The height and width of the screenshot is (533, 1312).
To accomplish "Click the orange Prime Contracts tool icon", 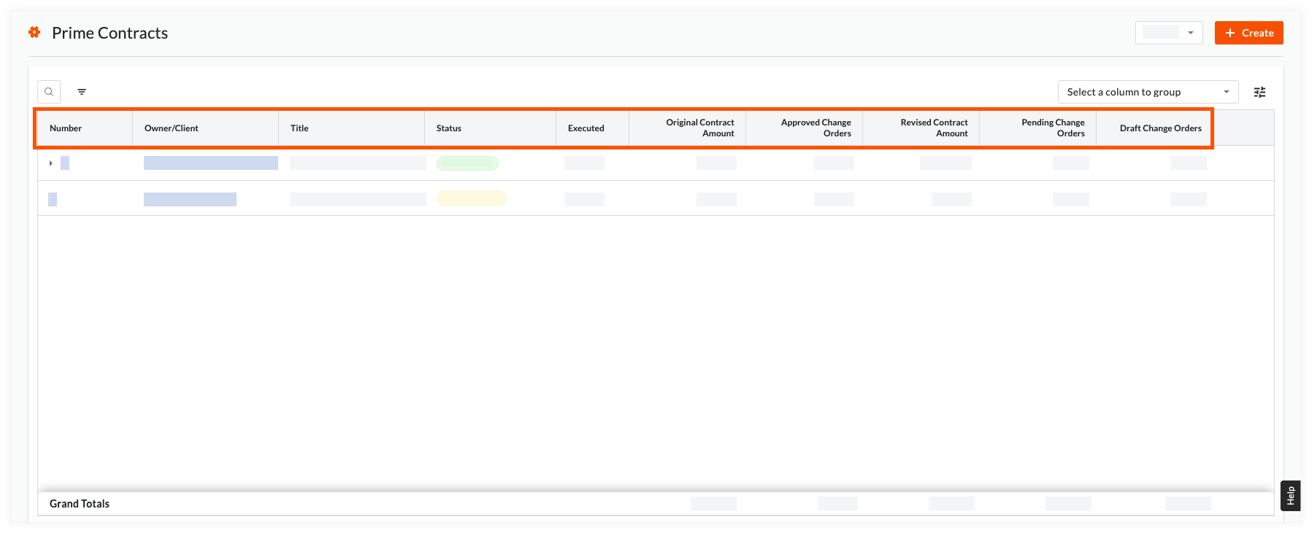I will [34, 32].
